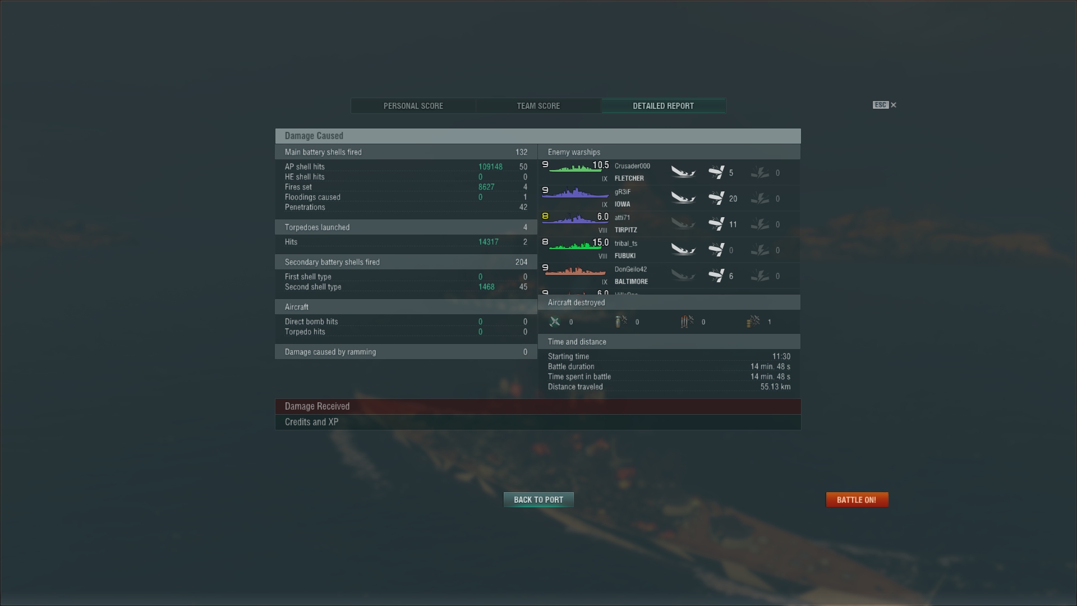Switch to the Personal Score tab
The height and width of the screenshot is (606, 1077).
pos(413,106)
